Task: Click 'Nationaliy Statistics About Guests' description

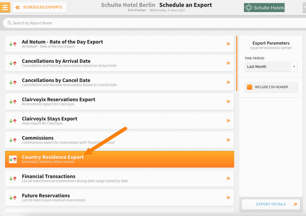Action: tap(48, 162)
